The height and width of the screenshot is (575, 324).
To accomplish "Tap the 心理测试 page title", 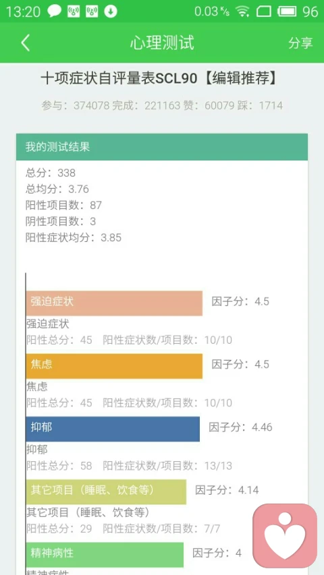I will (x=162, y=43).
